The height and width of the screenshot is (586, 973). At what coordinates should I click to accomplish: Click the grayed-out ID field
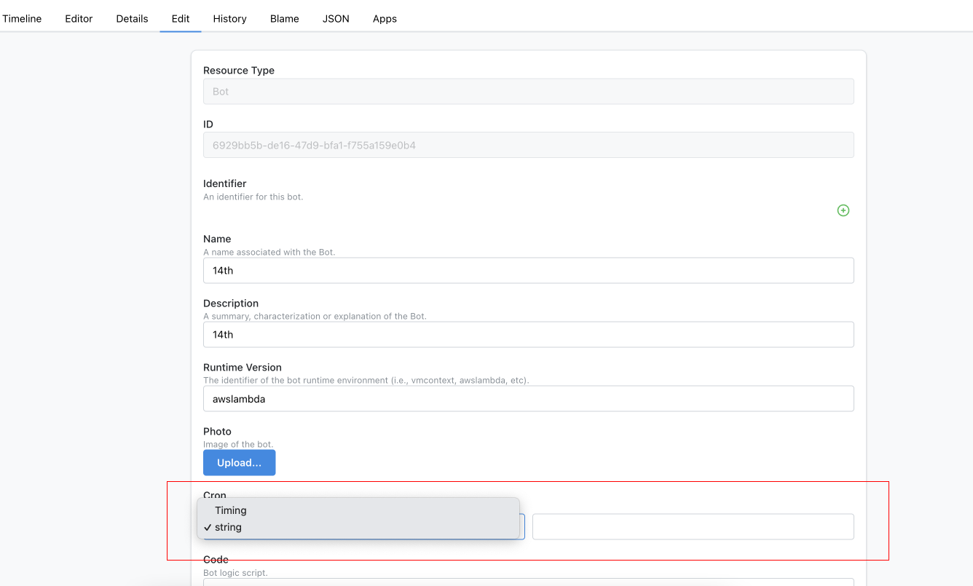[528, 144]
